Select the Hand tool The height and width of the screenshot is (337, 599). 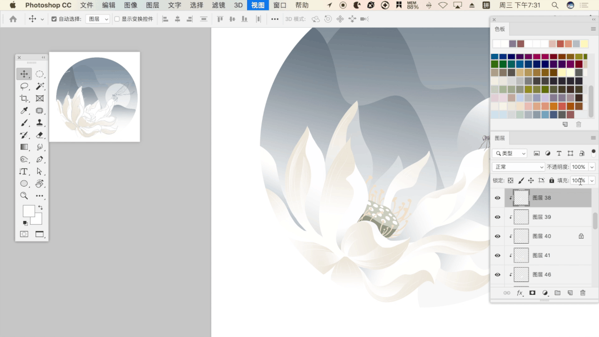point(39,184)
